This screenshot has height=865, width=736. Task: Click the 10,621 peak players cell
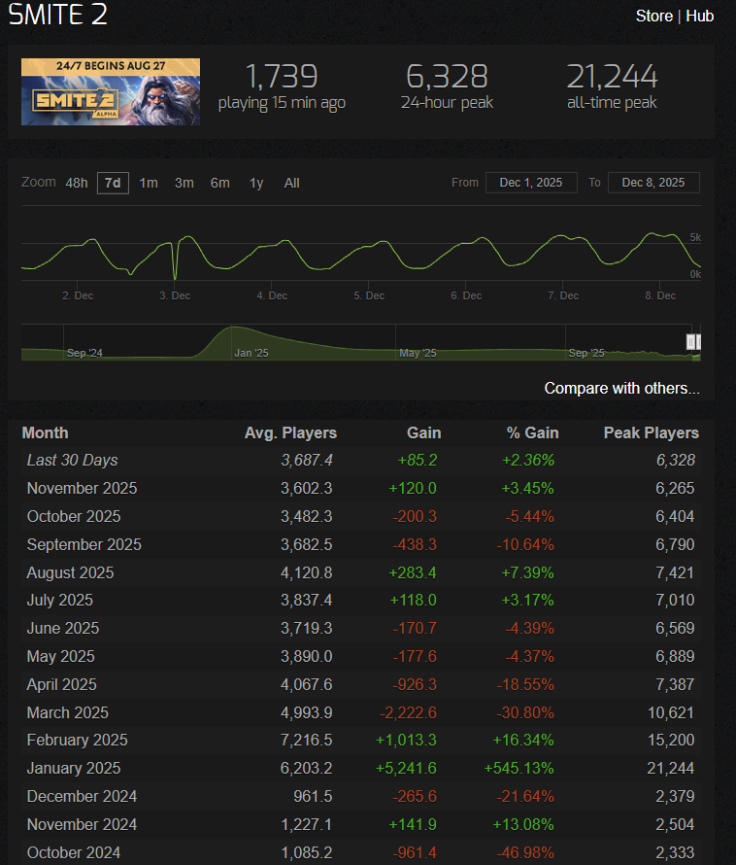pos(671,712)
